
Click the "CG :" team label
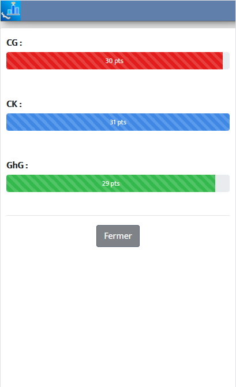(14, 43)
